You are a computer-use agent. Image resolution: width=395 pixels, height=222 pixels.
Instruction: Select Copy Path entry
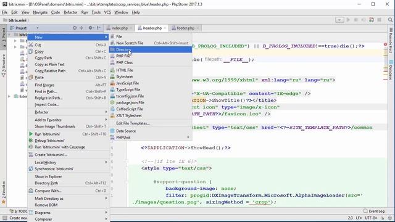(68, 58)
